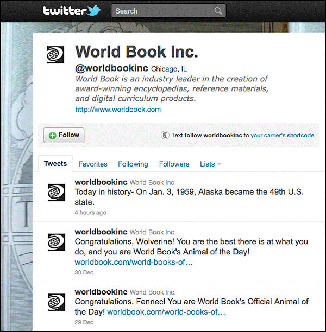This screenshot has width=326, height=332.
Task: Click worldbookinc username on Alaska tweet
Action: [101, 182]
